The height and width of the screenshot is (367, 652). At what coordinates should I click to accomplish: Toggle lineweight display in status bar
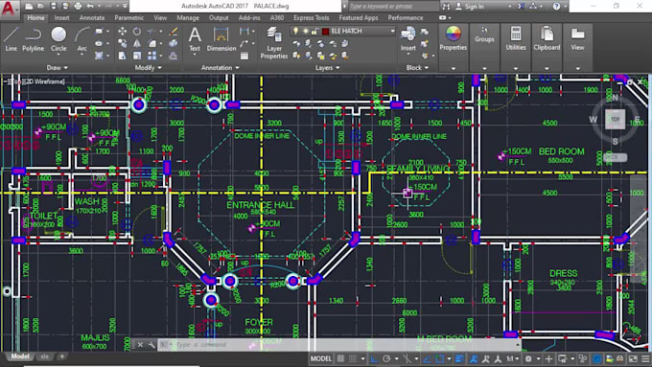click(459, 358)
